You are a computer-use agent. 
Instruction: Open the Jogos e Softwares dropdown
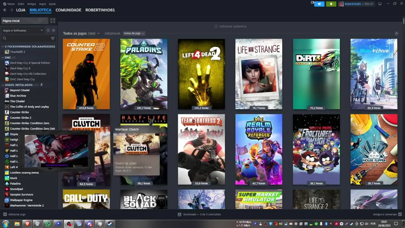tap(23, 30)
